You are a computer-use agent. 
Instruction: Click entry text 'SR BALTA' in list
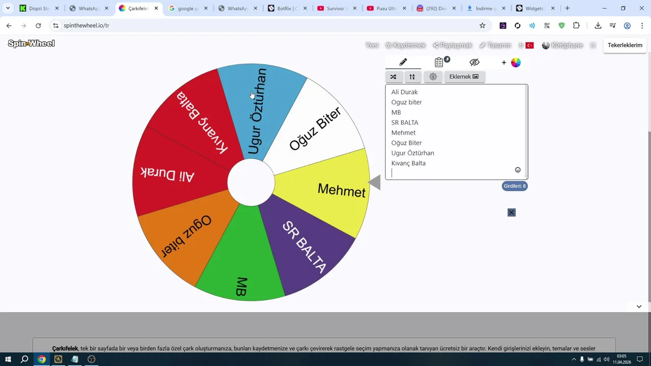click(x=405, y=123)
